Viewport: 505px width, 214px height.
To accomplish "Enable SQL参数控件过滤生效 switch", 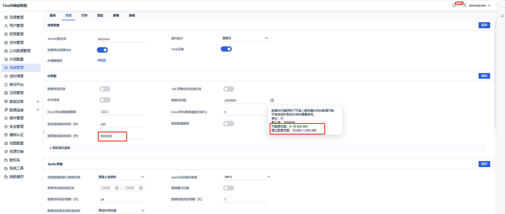I will [229, 89].
